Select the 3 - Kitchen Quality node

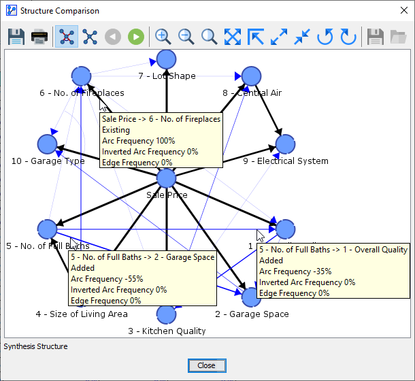[167, 314]
